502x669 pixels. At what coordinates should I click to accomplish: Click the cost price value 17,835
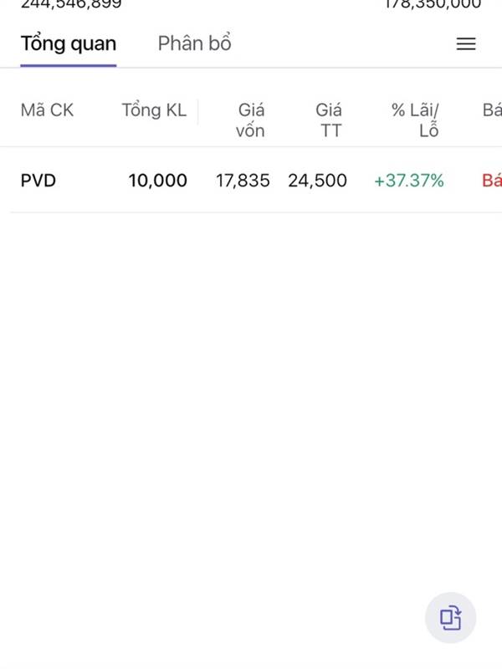click(x=243, y=180)
